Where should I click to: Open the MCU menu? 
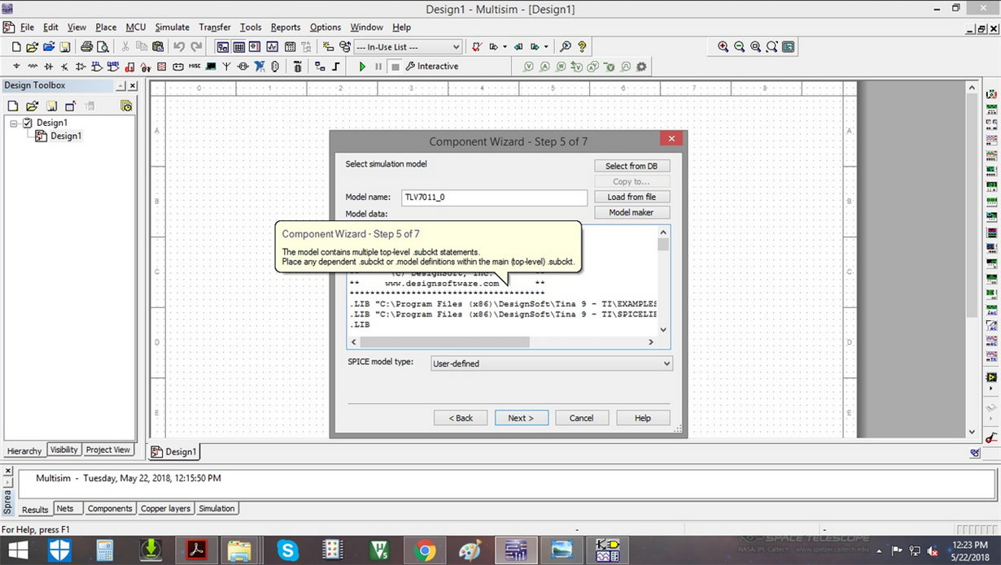click(x=136, y=28)
